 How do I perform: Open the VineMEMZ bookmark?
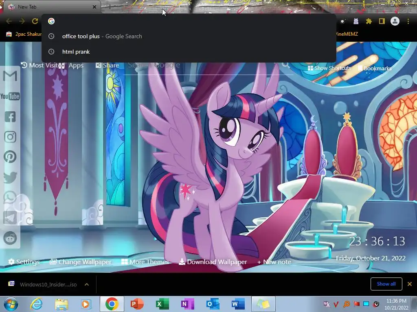click(x=347, y=34)
